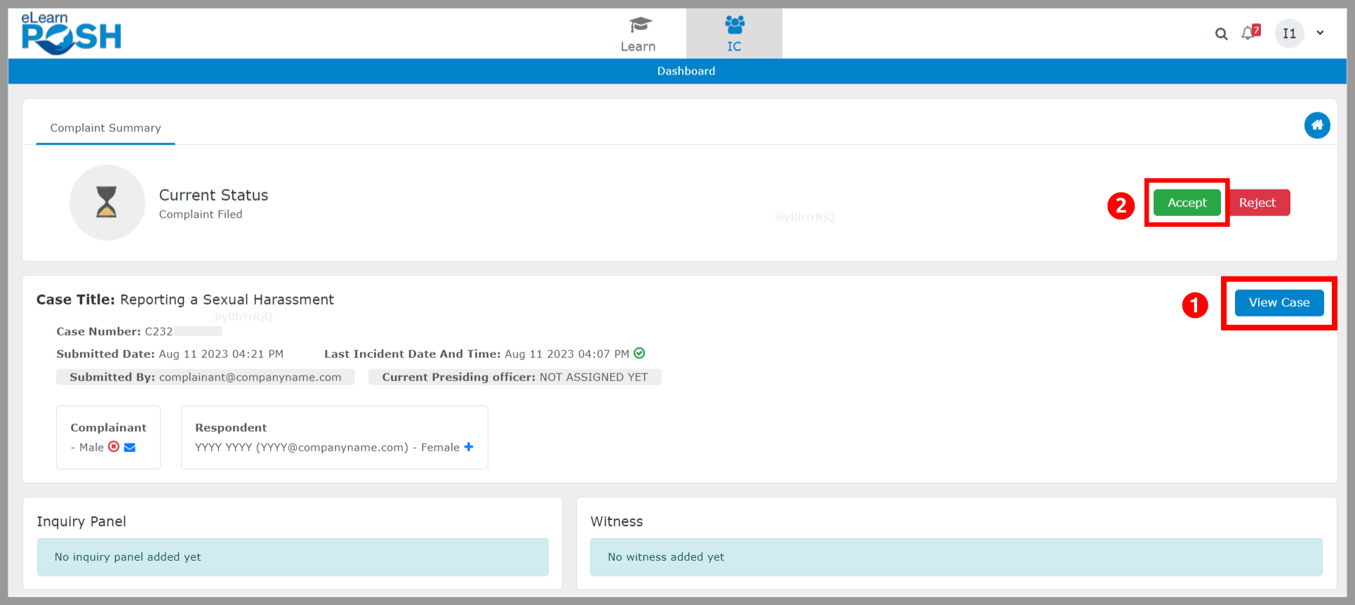Image resolution: width=1355 pixels, height=605 pixels.
Task: Open the Dashboard menu item
Action: point(686,71)
